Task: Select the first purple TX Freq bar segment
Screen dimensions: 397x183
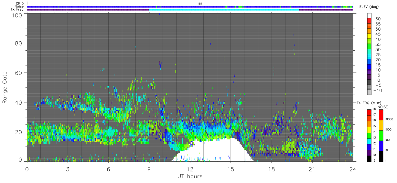Action: tap(88, 10)
